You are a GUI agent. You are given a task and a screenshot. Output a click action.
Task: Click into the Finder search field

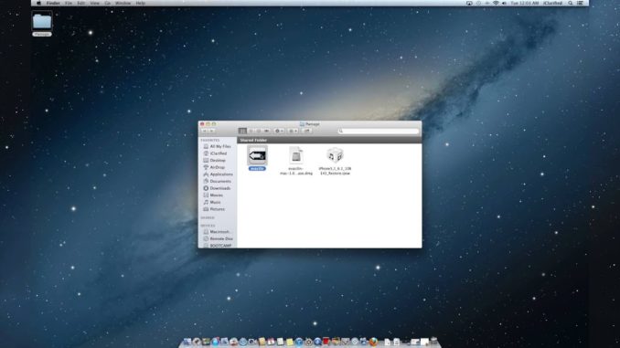(x=379, y=131)
